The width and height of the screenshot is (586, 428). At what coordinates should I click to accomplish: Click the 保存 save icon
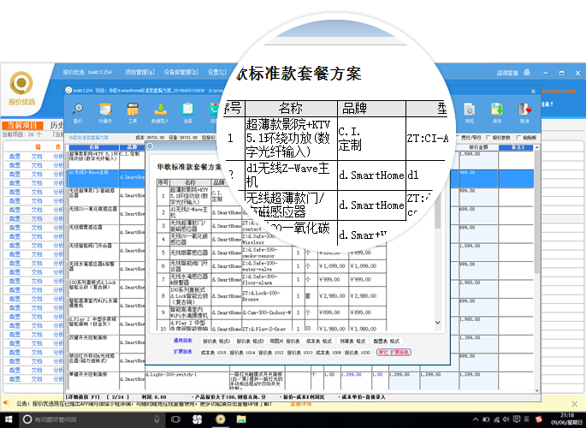tap(497, 113)
